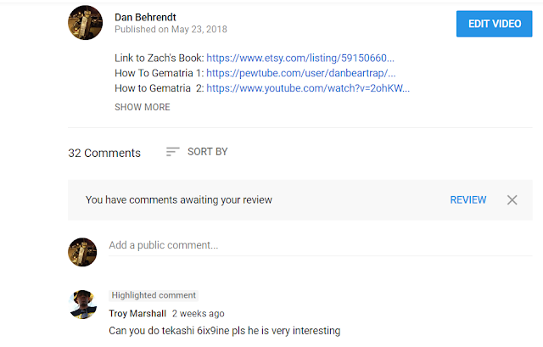Click the tekashi 6ix9ine comment text
The width and height of the screenshot is (543, 347).
click(224, 330)
